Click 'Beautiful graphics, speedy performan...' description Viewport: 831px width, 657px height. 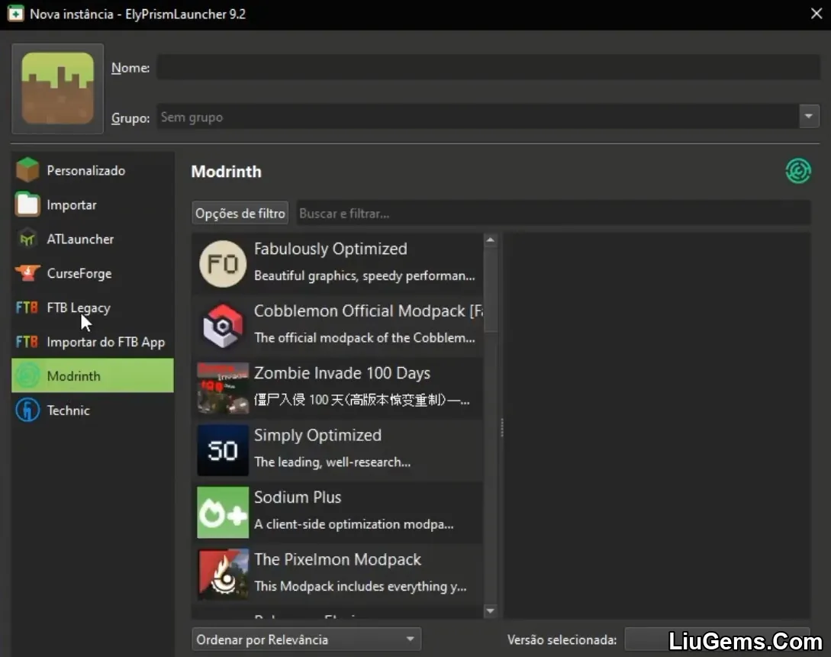click(x=365, y=275)
